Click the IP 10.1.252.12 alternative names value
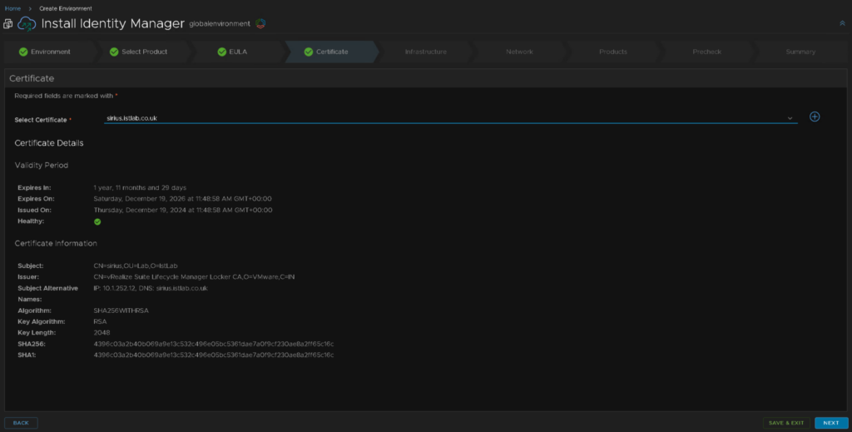 (x=151, y=288)
